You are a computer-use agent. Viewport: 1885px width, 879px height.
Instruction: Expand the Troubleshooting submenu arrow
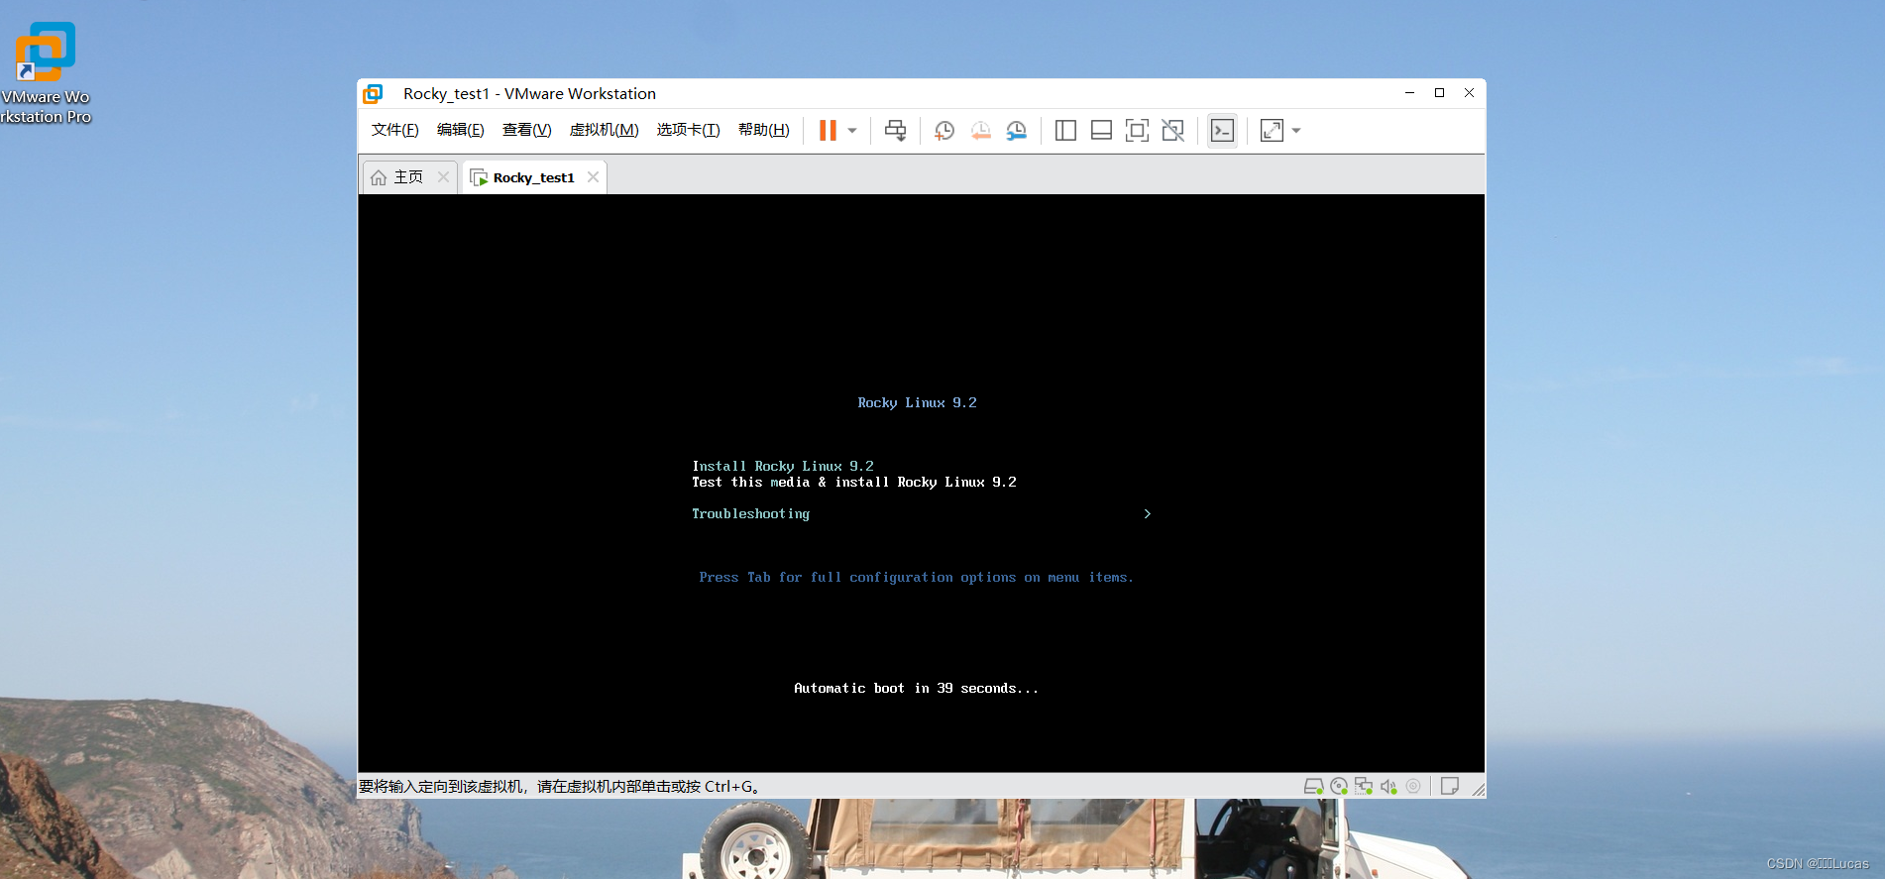1148,513
